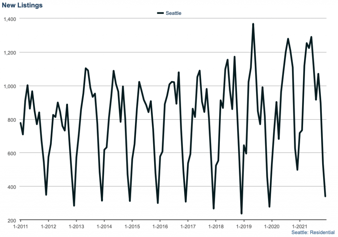Screen dimensions: 338x237
Task: Select the 1,200 y-axis label
Action: pos(10,53)
